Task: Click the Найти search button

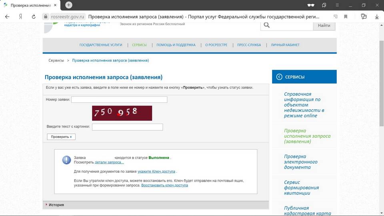Action: coord(324,26)
